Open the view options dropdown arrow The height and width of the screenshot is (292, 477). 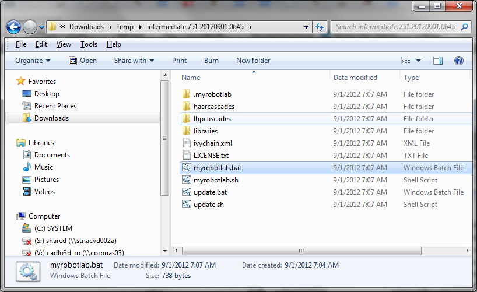(418, 61)
